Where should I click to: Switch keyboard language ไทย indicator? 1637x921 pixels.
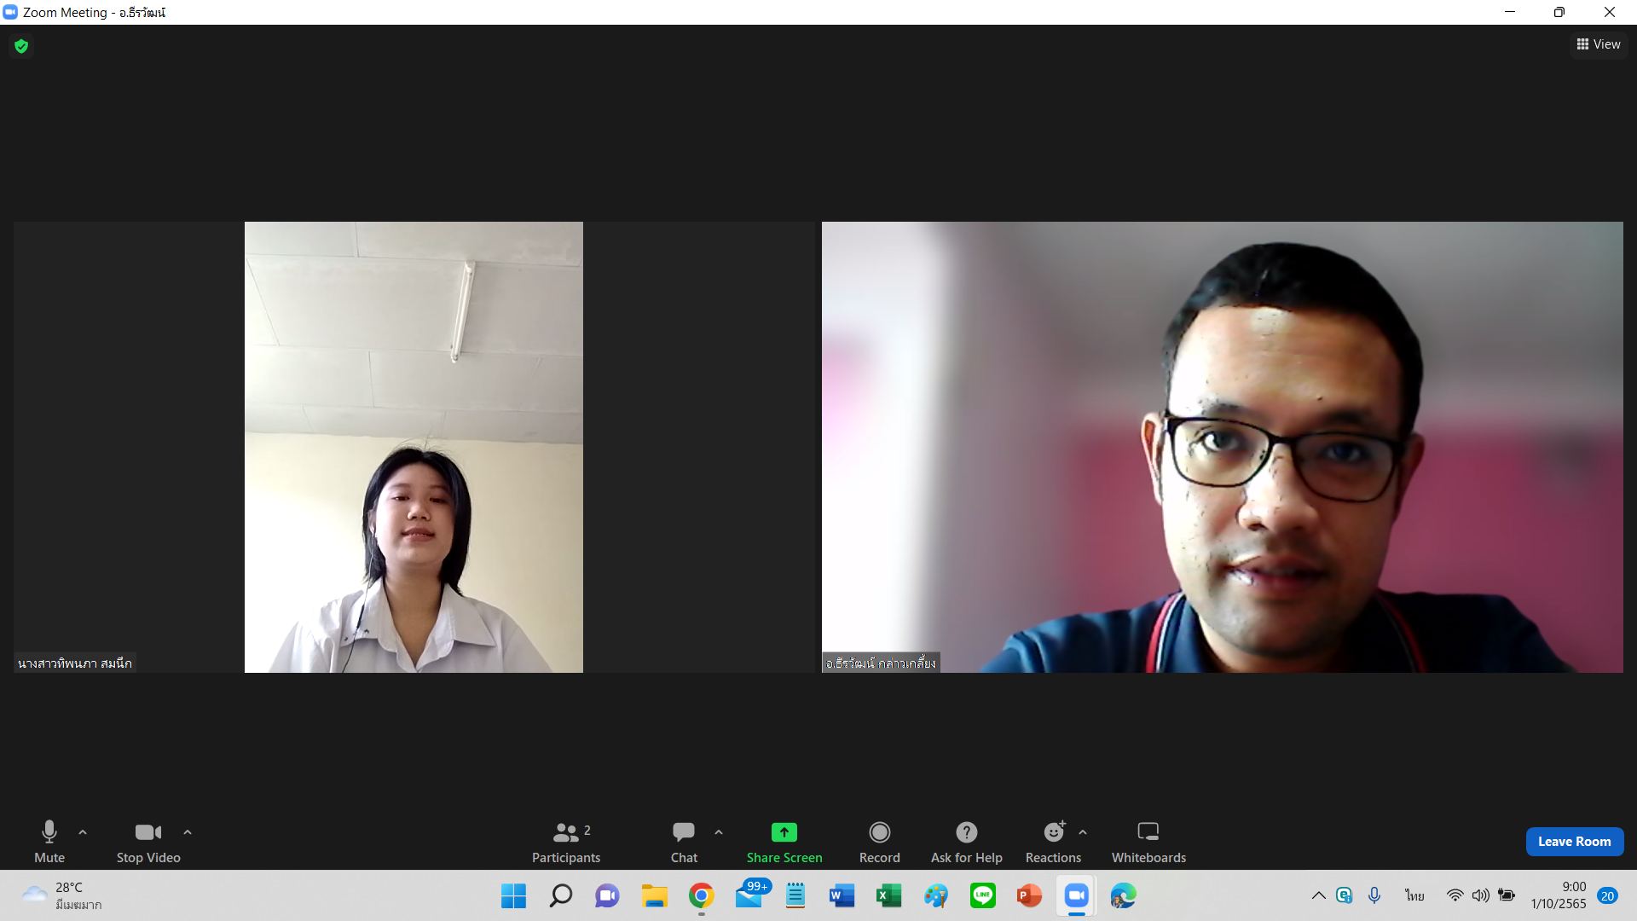coord(1414,895)
